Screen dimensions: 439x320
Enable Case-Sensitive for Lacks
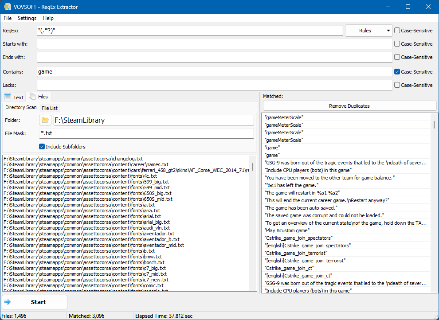tap(397, 85)
